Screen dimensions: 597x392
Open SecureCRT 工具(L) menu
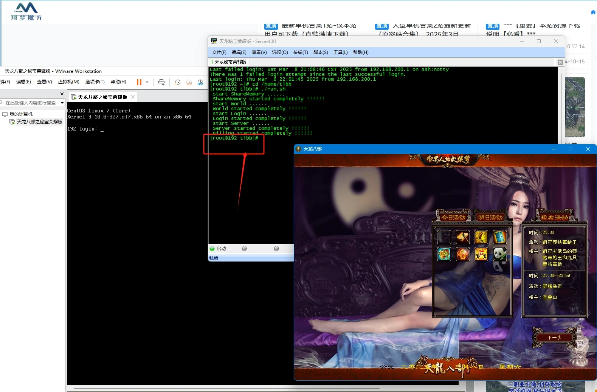point(340,52)
